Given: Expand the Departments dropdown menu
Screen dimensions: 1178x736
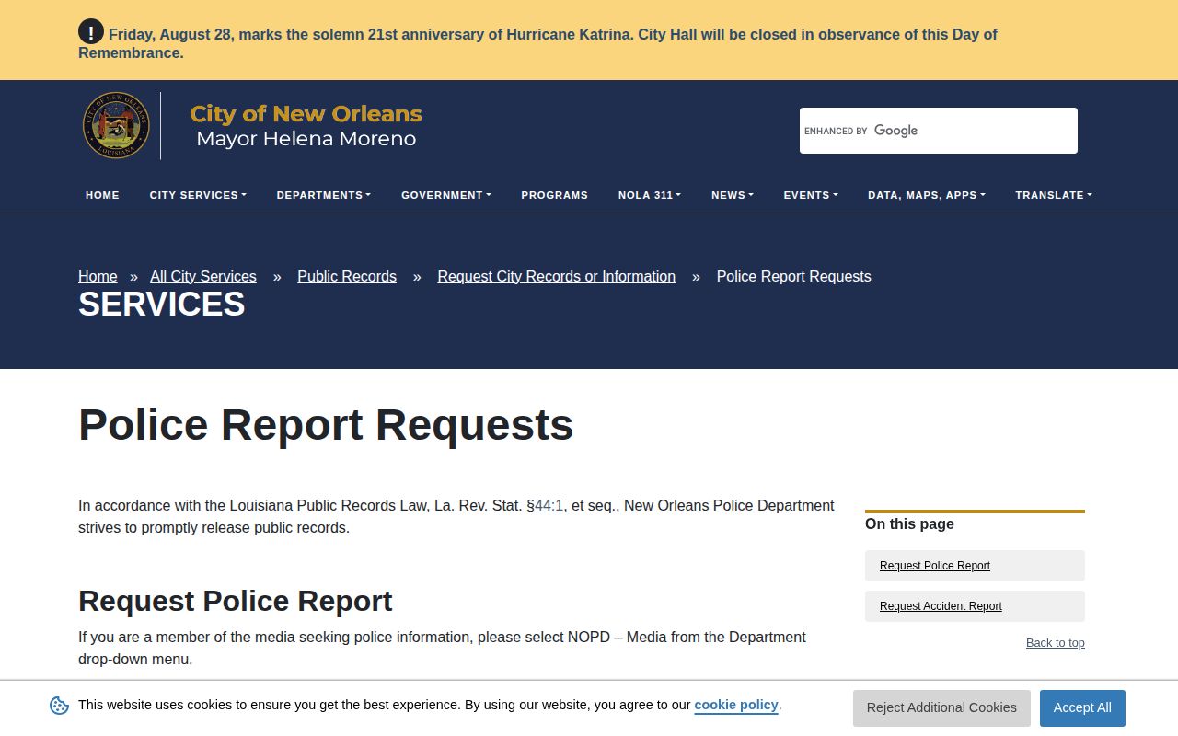Looking at the screenshot, I should pos(324,195).
